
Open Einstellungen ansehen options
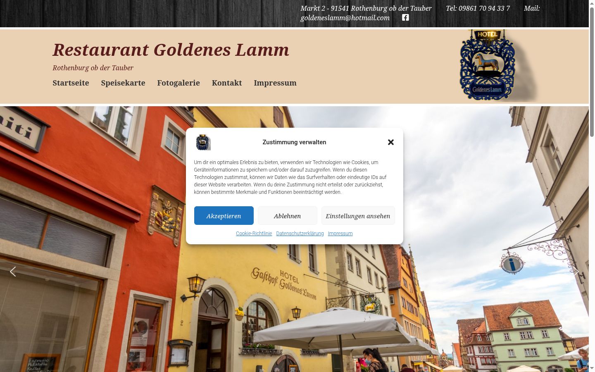[358, 216]
